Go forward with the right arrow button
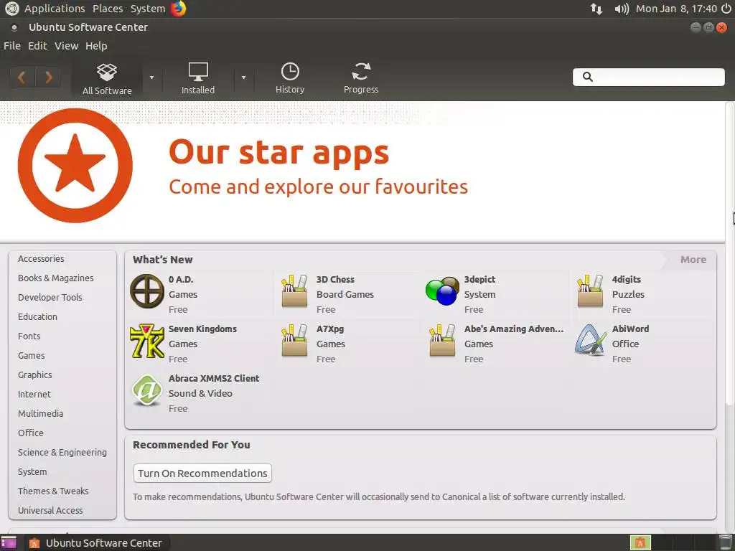 click(48, 77)
